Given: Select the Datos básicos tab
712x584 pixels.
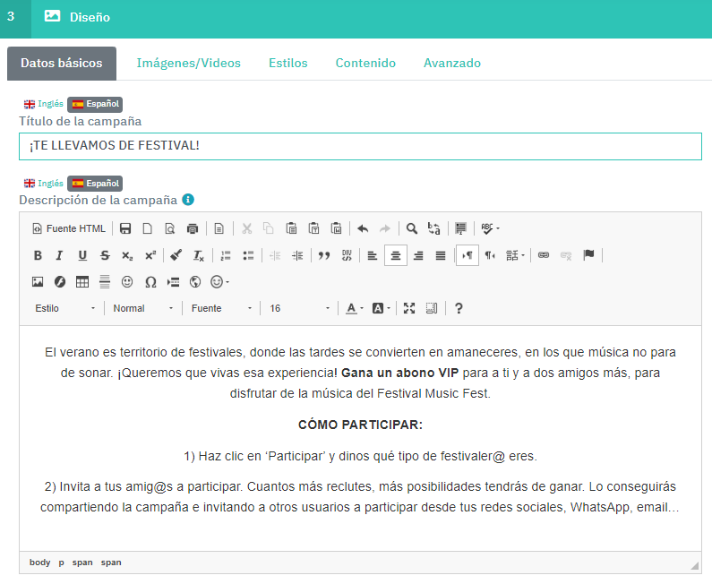Looking at the screenshot, I should click(x=62, y=63).
